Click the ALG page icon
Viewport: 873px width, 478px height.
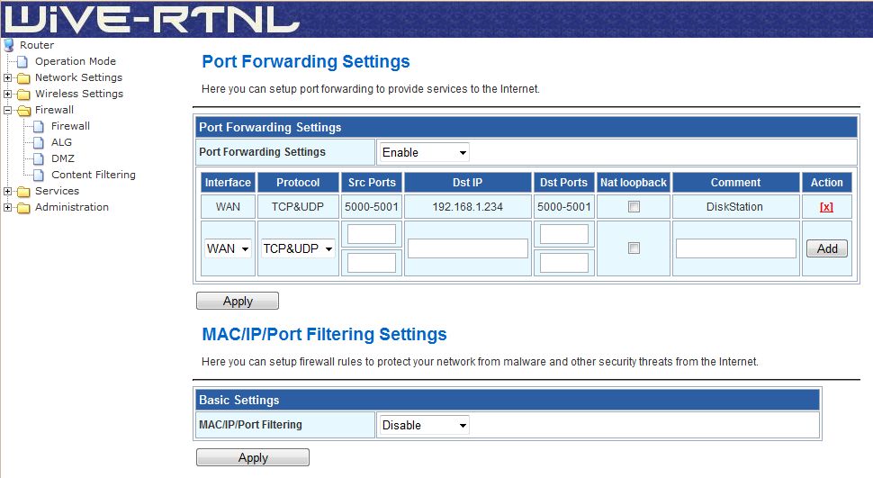39,142
